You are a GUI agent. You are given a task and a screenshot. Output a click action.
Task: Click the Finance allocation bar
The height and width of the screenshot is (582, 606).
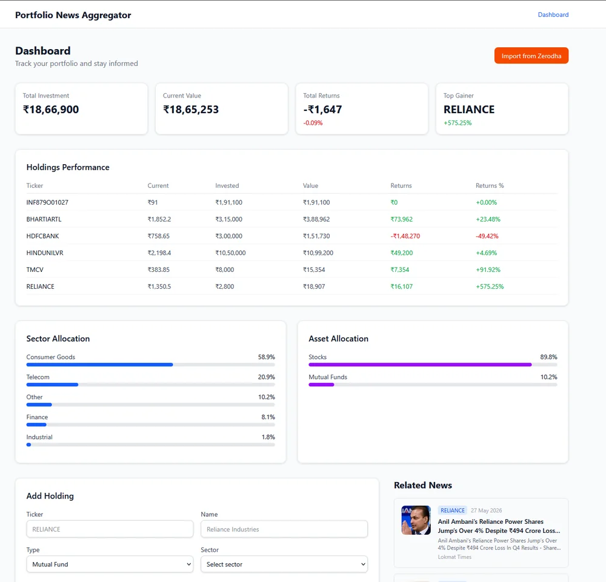tap(150, 425)
